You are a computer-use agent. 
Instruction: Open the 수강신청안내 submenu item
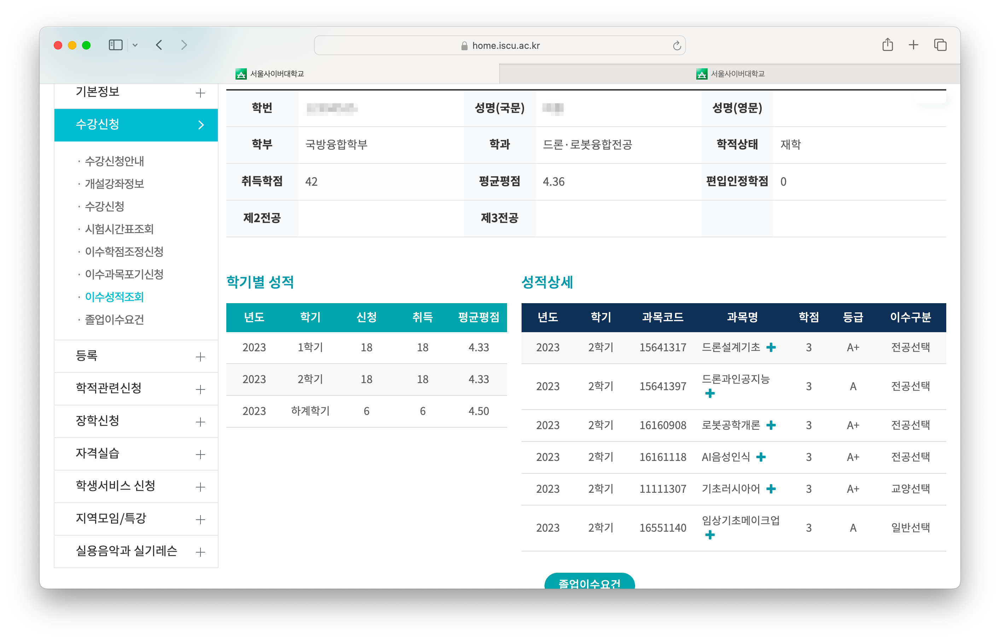coord(115,161)
